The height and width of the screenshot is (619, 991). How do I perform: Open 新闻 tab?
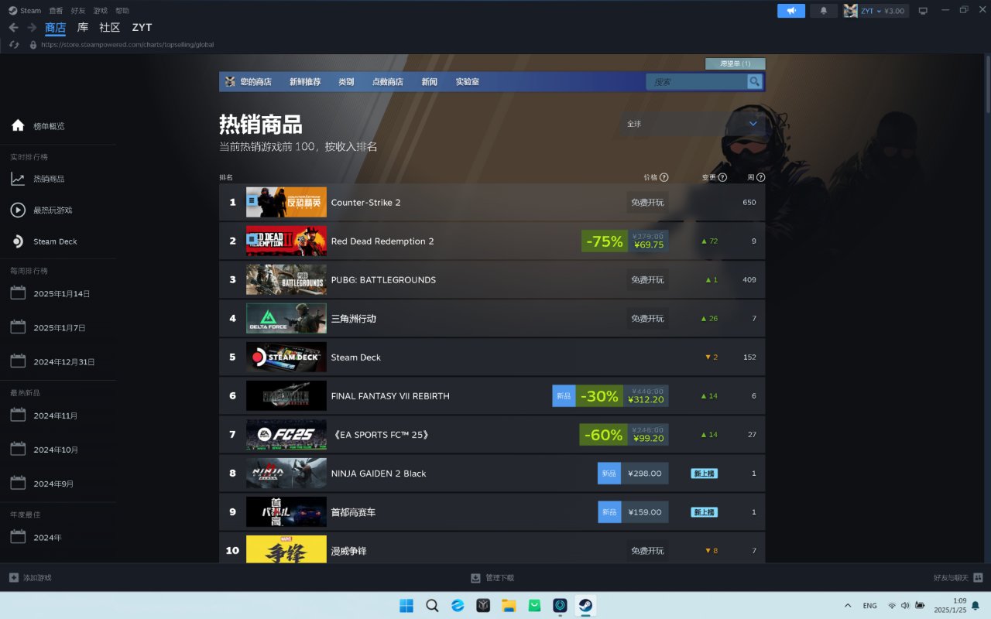pos(429,81)
